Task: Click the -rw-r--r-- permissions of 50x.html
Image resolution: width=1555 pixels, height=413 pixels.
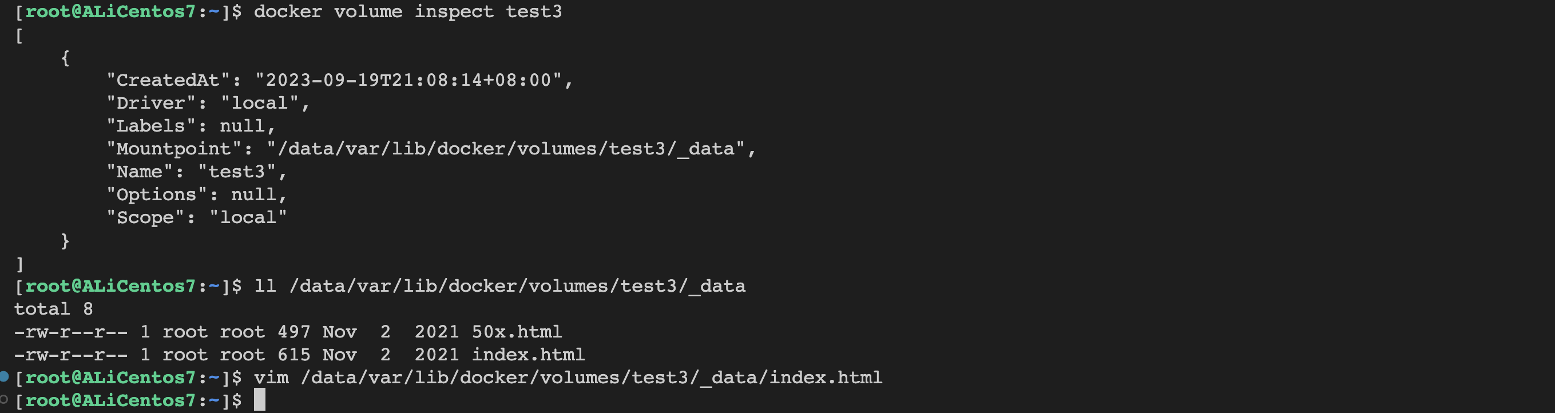Action: coord(70,332)
